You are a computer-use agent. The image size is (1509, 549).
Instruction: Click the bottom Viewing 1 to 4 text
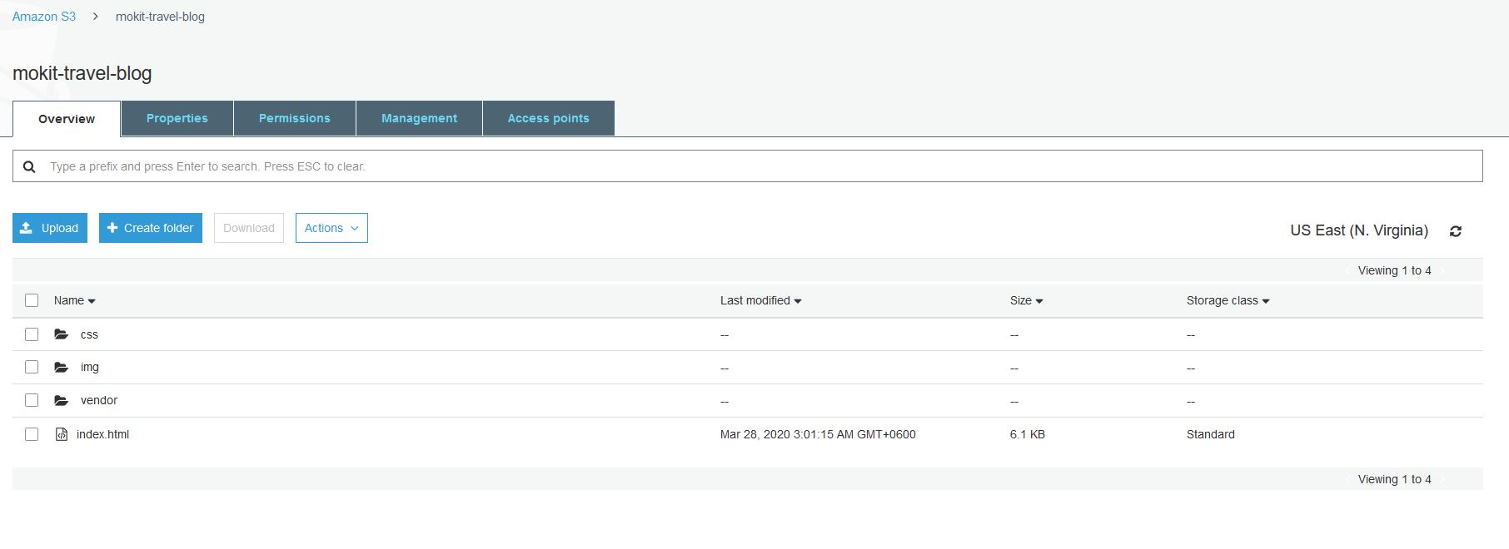tap(1395, 479)
